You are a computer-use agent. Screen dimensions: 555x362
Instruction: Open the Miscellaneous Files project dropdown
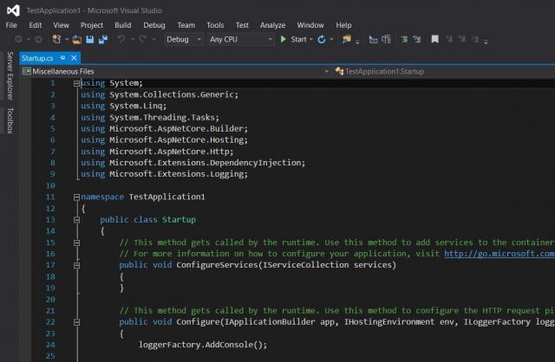pyautogui.click(x=173, y=70)
